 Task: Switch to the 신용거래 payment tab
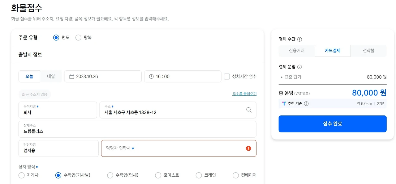pyautogui.click(x=296, y=51)
